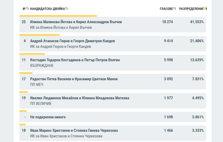This screenshot has width=223, height=142.
Task: Select 'Не подкрепям никого' row
Action: [x=113, y=117]
